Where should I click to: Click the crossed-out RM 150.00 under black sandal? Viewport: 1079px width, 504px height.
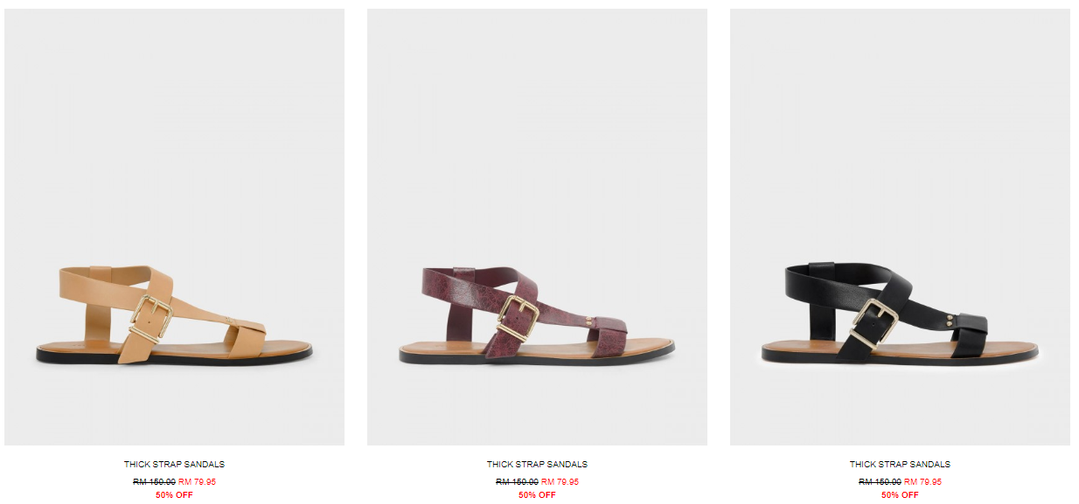pyautogui.click(x=880, y=481)
